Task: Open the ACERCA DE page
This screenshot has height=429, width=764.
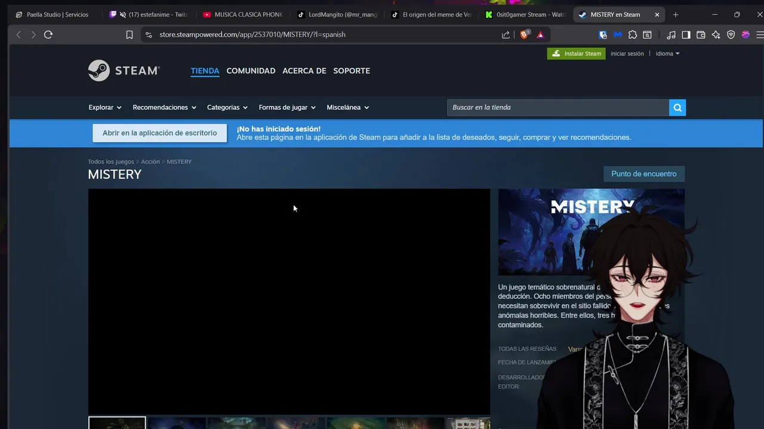Action: pyautogui.click(x=304, y=70)
